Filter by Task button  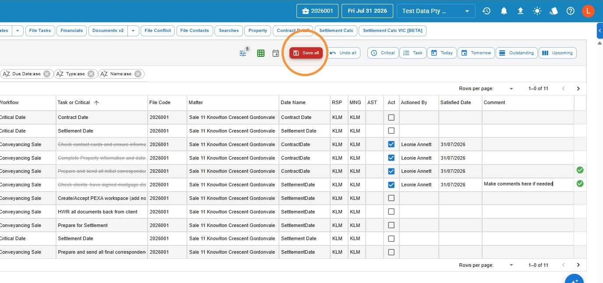point(413,53)
